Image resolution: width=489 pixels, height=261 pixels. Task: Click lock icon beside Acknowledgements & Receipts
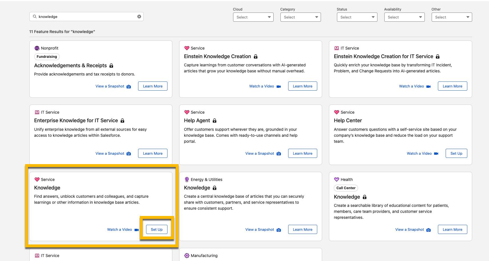coord(111,66)
